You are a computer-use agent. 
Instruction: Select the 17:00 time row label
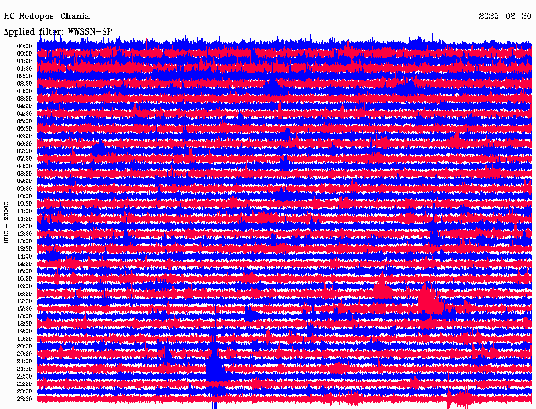pyautogui.click(x=25, y=302)
